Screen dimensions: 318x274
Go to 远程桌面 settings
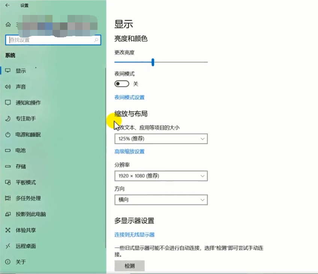(25, 246)
